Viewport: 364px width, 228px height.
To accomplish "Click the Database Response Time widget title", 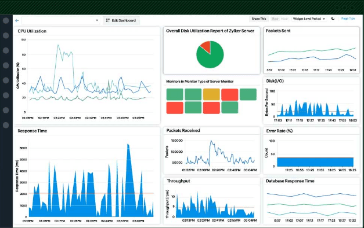I will tap(290, 181).
